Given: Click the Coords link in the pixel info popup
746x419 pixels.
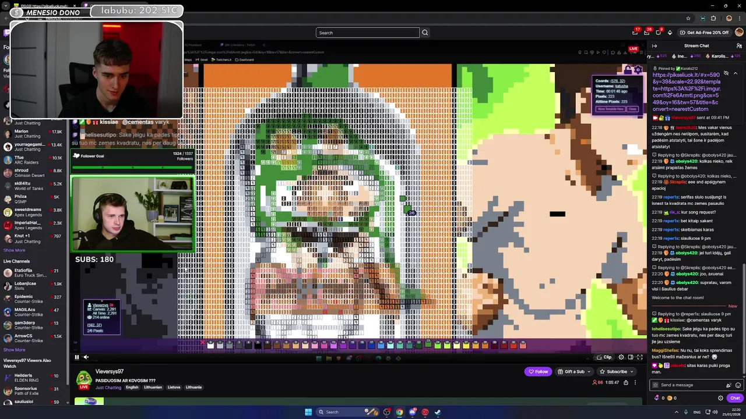Looking at the screenshot, I should pyautogui.click(x=618, y=81).
